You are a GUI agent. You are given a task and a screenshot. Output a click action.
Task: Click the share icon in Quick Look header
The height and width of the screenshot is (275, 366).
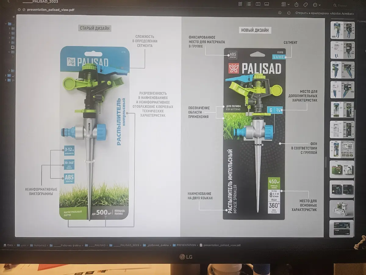pos(289,13)
